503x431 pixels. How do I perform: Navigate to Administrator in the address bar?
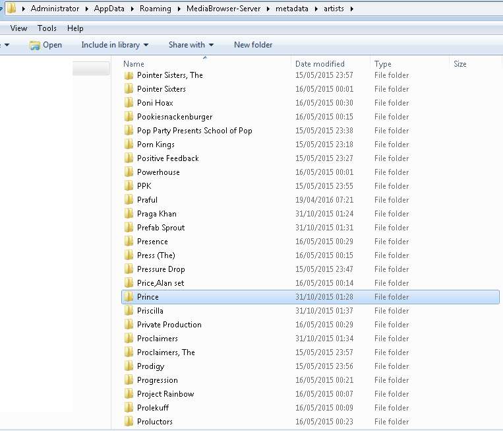55,9
